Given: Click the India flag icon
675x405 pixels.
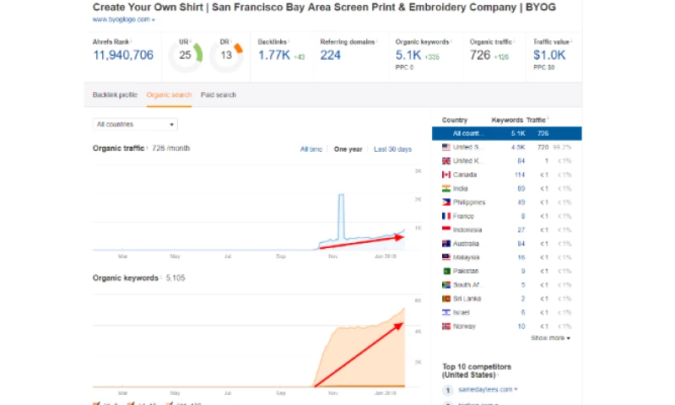Looking at the screenshot, I should 446,188.
